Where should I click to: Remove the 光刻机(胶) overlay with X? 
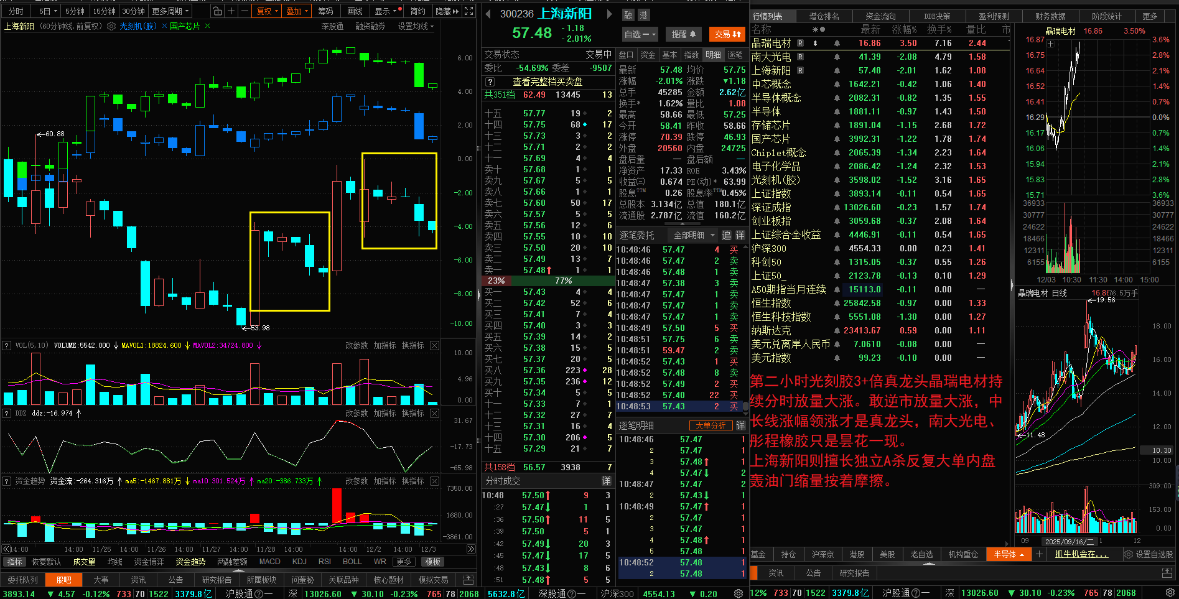coord(164,26)
